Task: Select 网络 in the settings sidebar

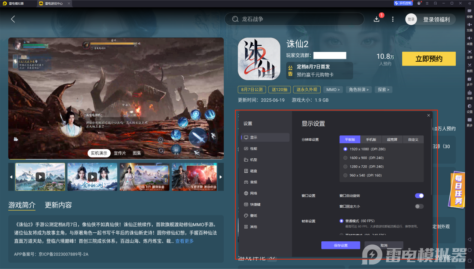Action: (x=265, y=193)
